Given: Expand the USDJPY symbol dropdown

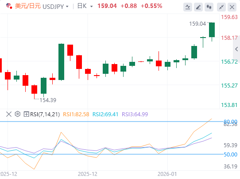Looking at the screenshot, I should tap(67, 7).
